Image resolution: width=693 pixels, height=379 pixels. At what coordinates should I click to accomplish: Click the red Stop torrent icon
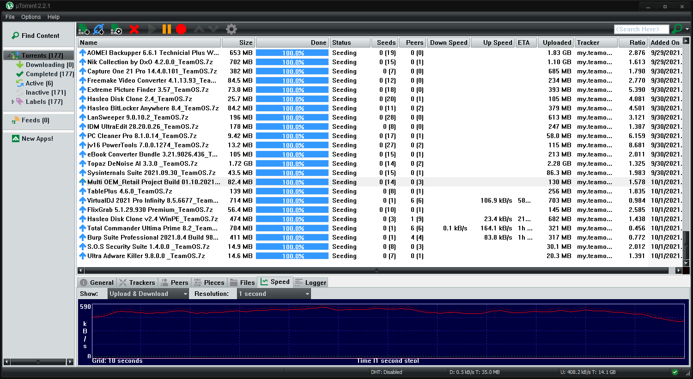click(x=181, y=29)
